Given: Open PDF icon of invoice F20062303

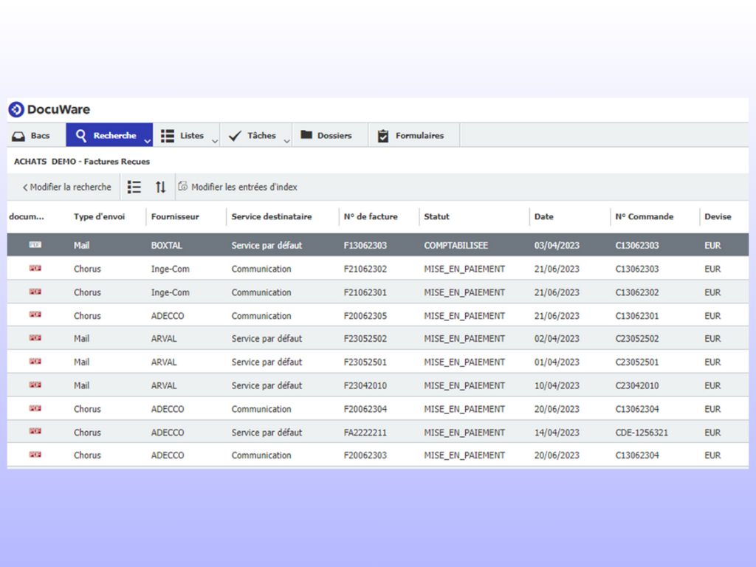Looking at the screenshot, I should (35, 455).
